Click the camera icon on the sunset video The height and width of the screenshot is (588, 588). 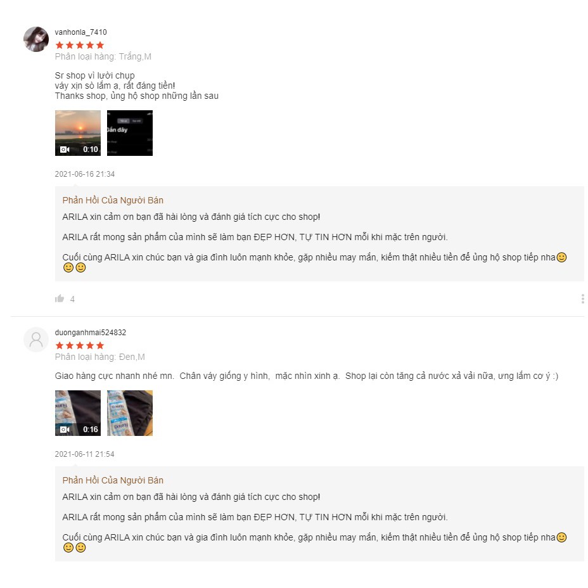click(65, 150)
